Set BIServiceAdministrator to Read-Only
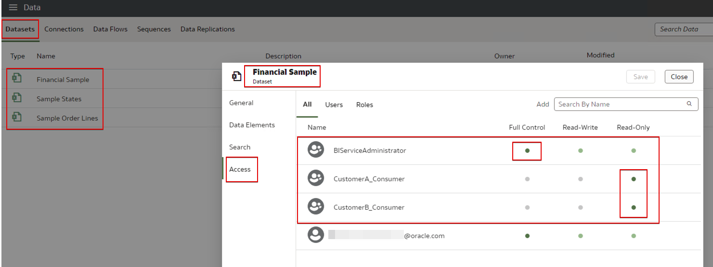 (x=633, y=150)
